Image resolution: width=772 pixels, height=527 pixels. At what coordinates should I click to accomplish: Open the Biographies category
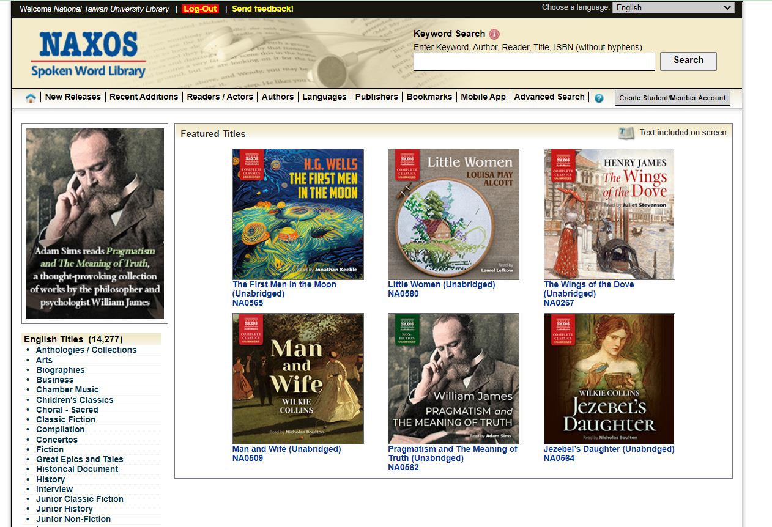pyautogui.click(x=61, y=370)
